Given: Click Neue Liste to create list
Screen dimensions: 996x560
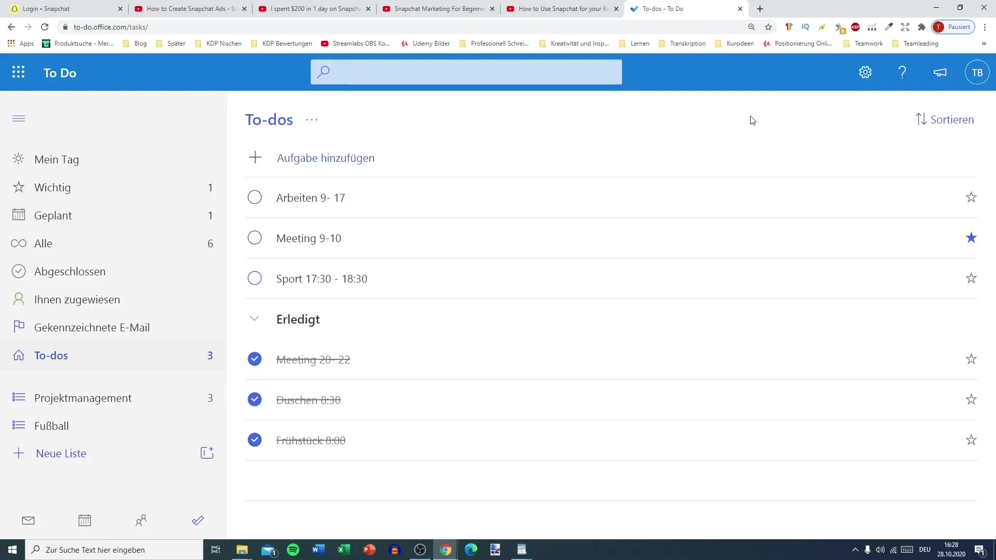Looking at the screenshot, I should coord(61,453).
